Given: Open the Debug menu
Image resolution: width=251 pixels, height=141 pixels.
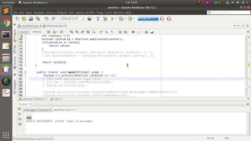Looking at the screenshot, I should [x=80, y=13].
